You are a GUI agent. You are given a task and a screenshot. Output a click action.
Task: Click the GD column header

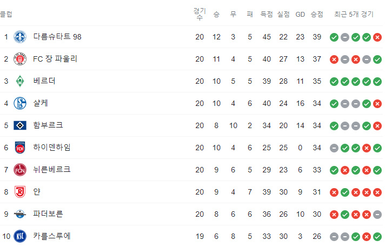click(x=300, y=15)
